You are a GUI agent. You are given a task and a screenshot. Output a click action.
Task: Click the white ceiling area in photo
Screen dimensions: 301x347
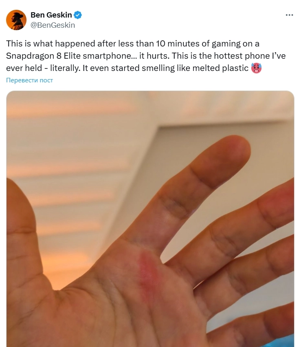pos(221,106)
